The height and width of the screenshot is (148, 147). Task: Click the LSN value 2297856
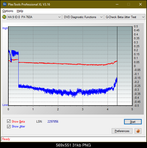(53, 122)
